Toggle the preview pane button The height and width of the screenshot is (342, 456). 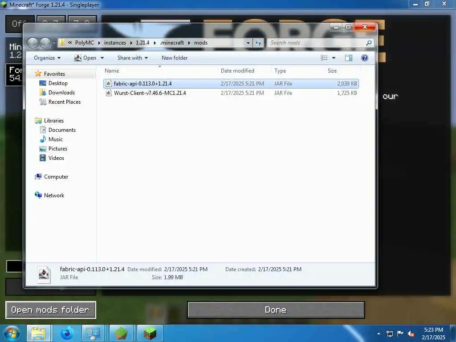348,58
